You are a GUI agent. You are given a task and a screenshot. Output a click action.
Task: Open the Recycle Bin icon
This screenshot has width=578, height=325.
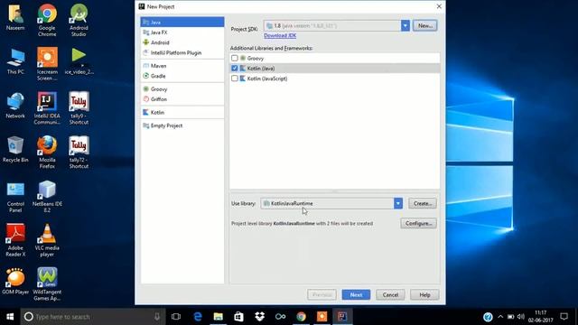pos(15,149)
